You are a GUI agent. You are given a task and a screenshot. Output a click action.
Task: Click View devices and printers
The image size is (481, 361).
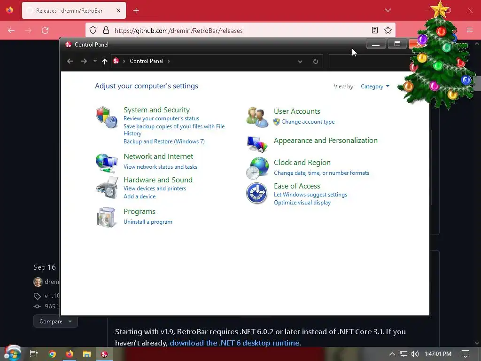coord(155,188)
